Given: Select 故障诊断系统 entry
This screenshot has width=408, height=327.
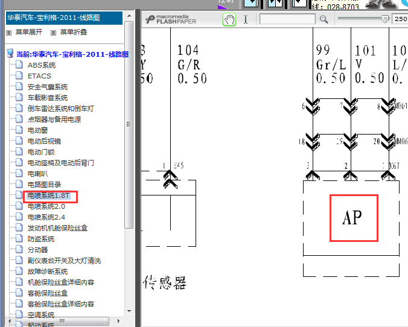Looking at the screenshot, I should coord(48,271).
